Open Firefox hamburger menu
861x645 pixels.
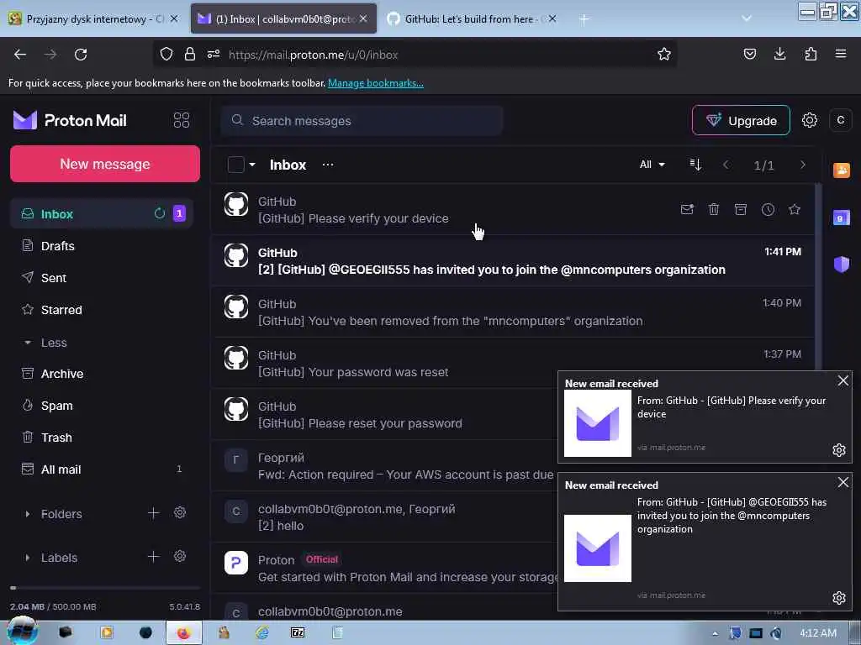point(841,54)
